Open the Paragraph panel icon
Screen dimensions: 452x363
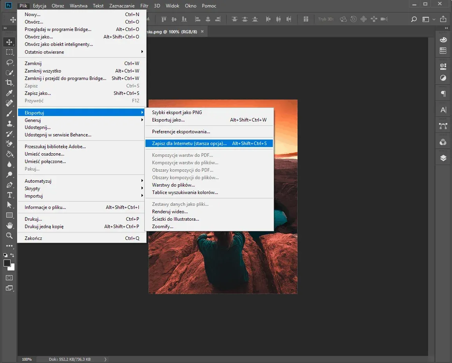click(x=443, y=94)
